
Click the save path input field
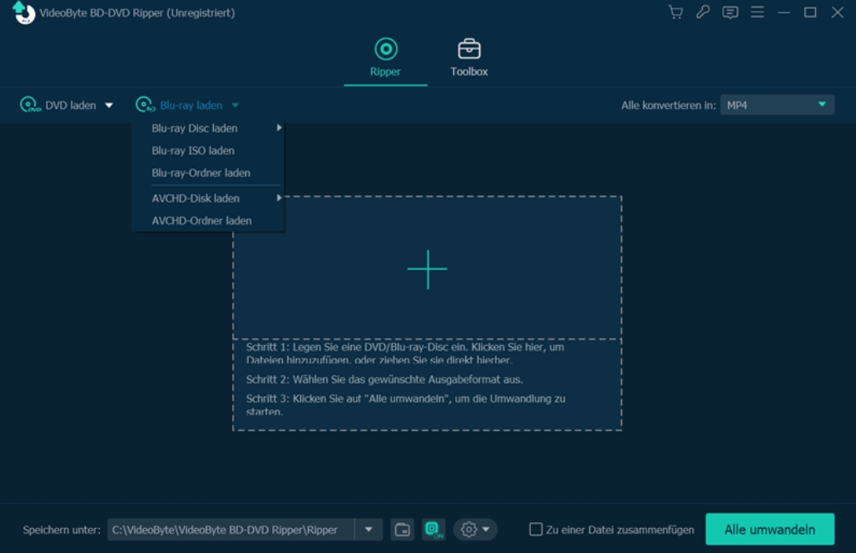pyautogui.click(x=231, y=530)
